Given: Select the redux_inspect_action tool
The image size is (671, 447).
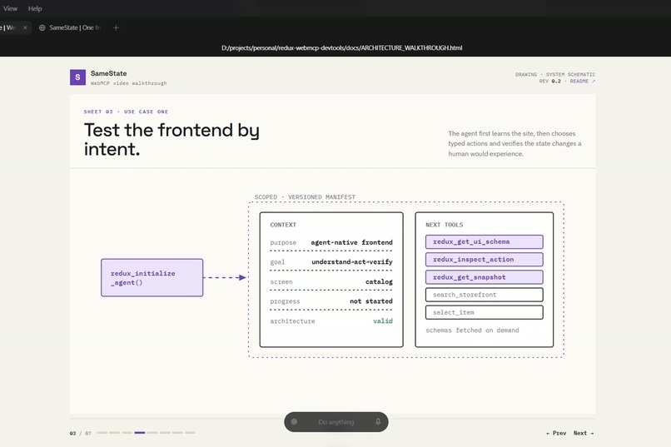Looking at the screenshot, I should click(484, 260).
